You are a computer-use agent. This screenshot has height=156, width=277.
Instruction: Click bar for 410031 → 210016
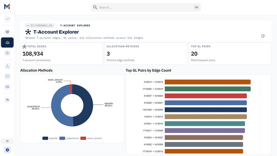[x=205, y=124]
